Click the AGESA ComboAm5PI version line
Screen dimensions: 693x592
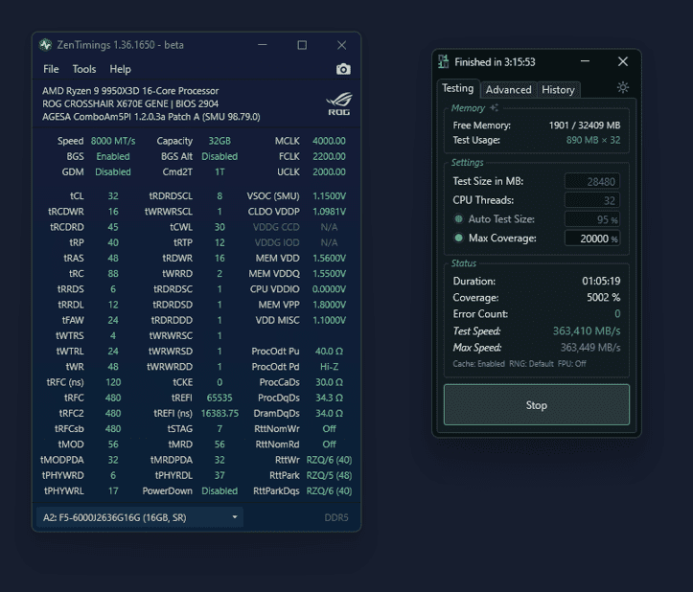click(151, 117)
